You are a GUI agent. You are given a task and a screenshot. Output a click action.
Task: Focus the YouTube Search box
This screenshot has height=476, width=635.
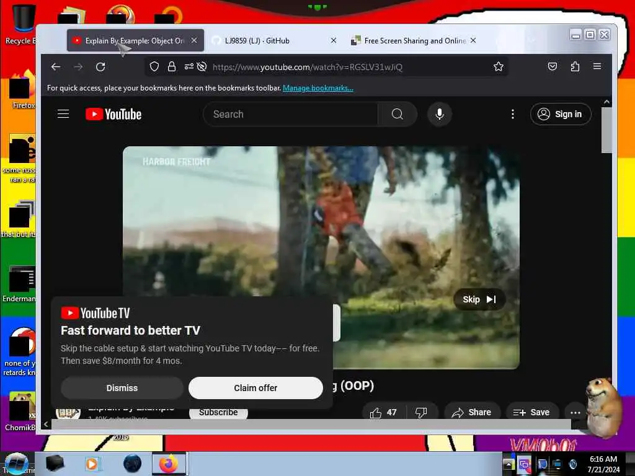pos(291,114)
